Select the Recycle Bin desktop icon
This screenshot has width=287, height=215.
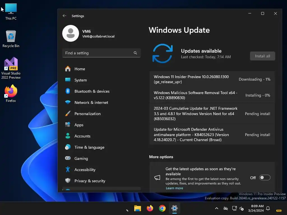point(11,39)
